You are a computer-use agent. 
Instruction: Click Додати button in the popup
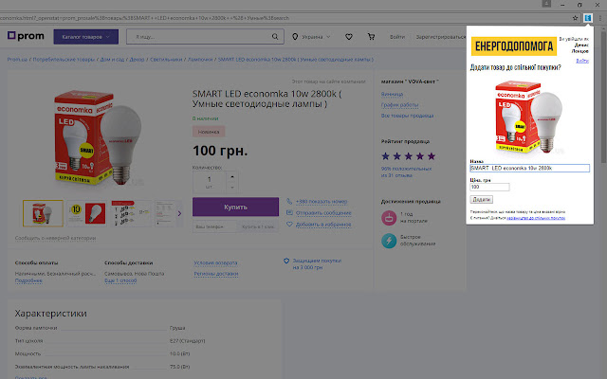point(481,200)
